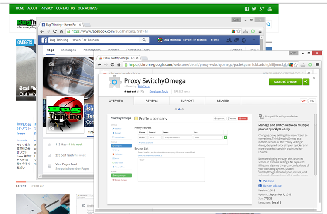Open Chrome menu in Facebook window

point(260,31)
